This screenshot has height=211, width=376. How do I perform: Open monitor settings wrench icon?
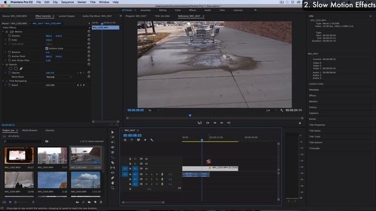coord(281,110)
